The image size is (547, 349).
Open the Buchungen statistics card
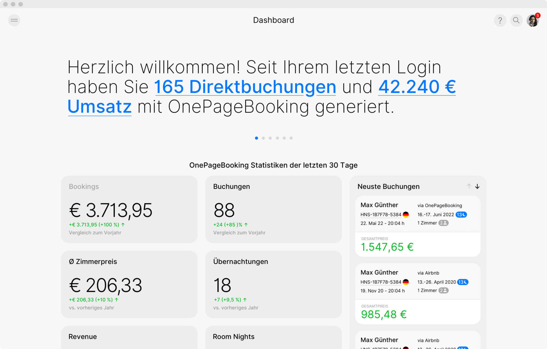pyautogui.click(x=273, y=209)
